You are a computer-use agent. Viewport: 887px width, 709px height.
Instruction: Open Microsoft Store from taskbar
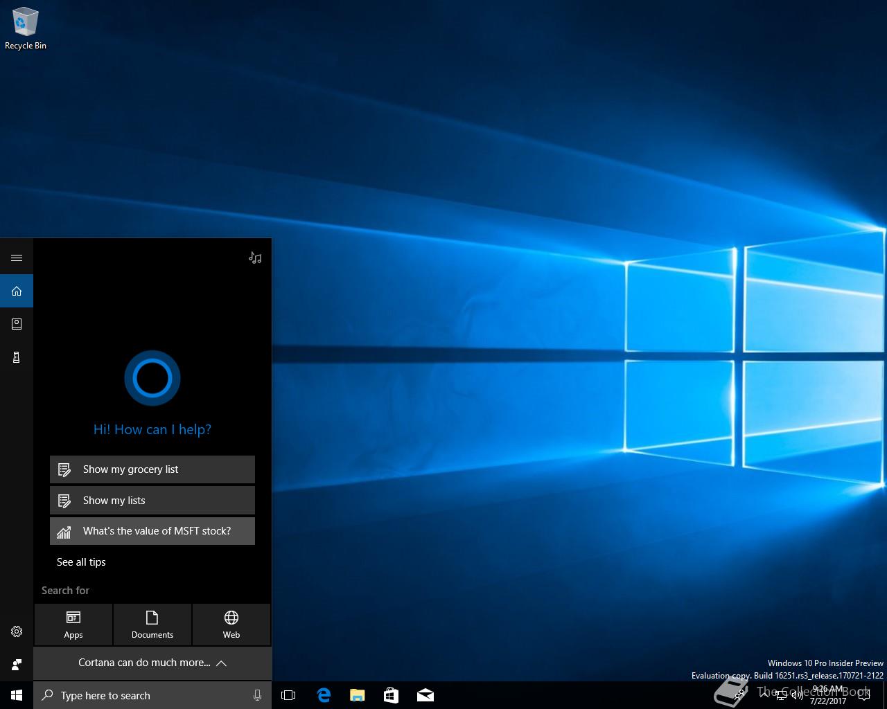pos(391,695)
